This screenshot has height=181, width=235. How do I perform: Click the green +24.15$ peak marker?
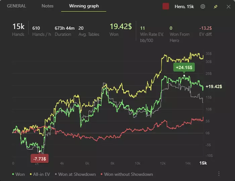pyautogui.click(x=184, y=68)
